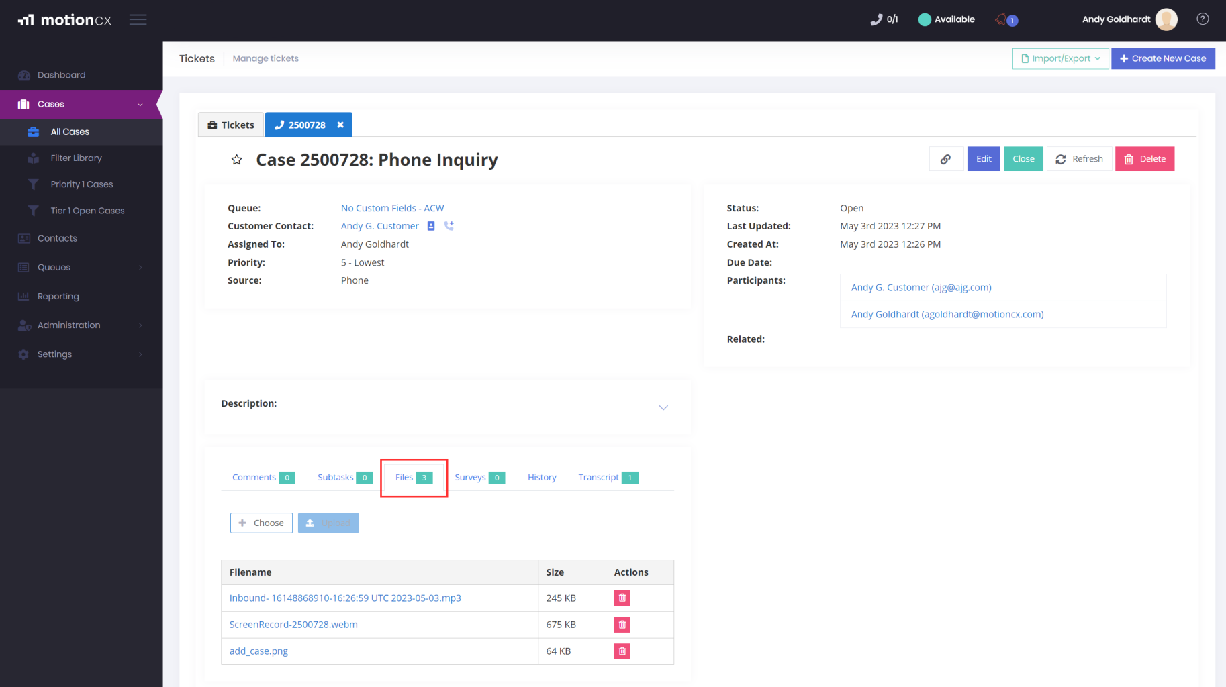Open the help question mark icon
The image size is (1226, 687).
click(x=1203, y=19)
